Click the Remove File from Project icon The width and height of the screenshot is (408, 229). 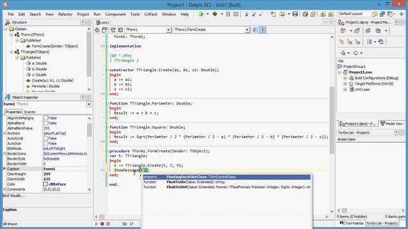click(331, 14)
